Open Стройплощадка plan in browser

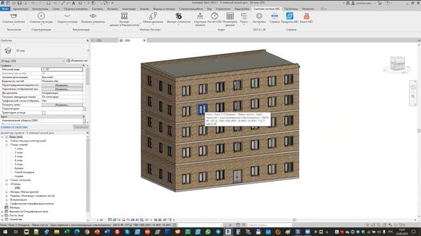pos(24,172)
